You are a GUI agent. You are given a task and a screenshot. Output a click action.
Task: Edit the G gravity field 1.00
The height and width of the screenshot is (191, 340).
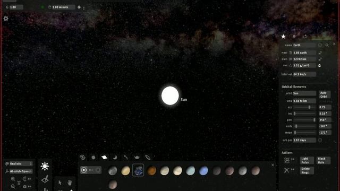tap(16, 7)
